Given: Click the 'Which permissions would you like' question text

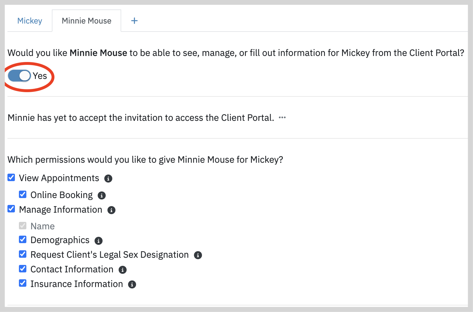Looking at the screenshot, I should [x=145, y=160].
